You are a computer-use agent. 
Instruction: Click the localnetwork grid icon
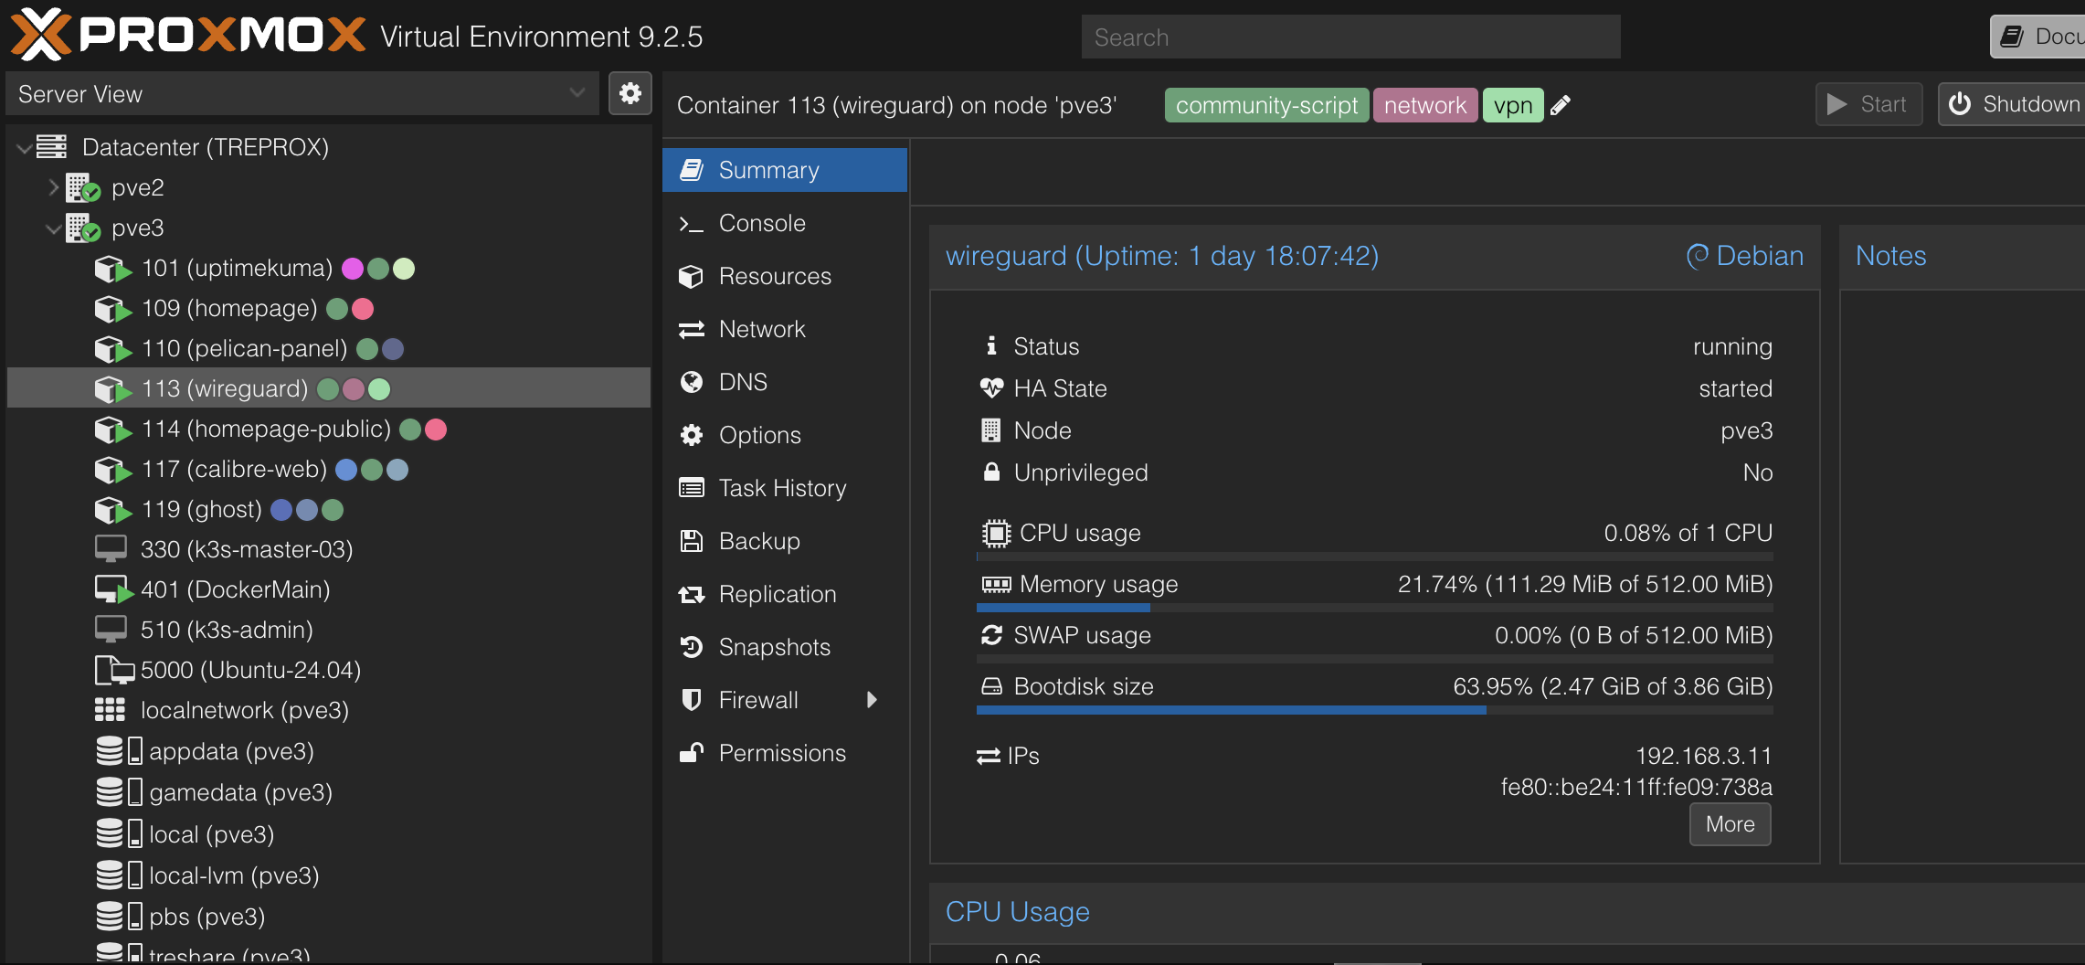(x=110, y=710)
